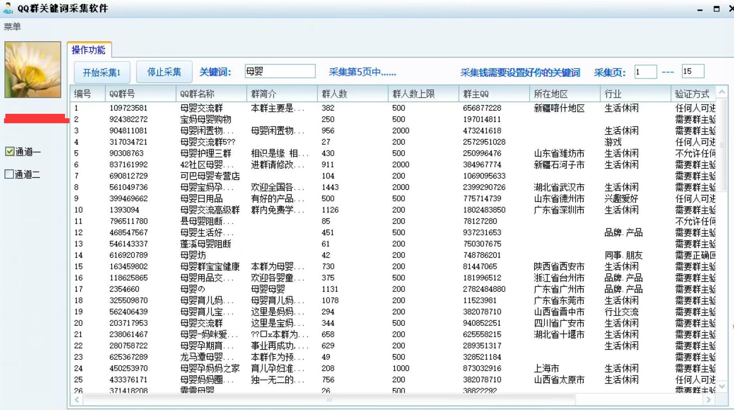Image resolution: width=734 pixels, height=410 pixels.
Task: Click the 上海市 region cell
Action: coord(547,368)
